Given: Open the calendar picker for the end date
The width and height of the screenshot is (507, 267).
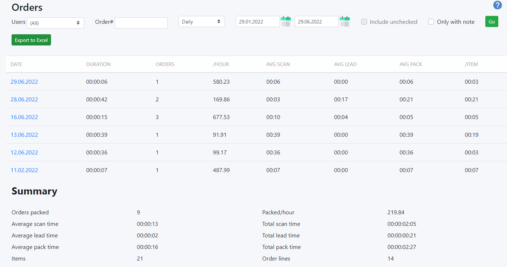Looking at the screenshot, I should pyautogui.click(x=344, y=22).
